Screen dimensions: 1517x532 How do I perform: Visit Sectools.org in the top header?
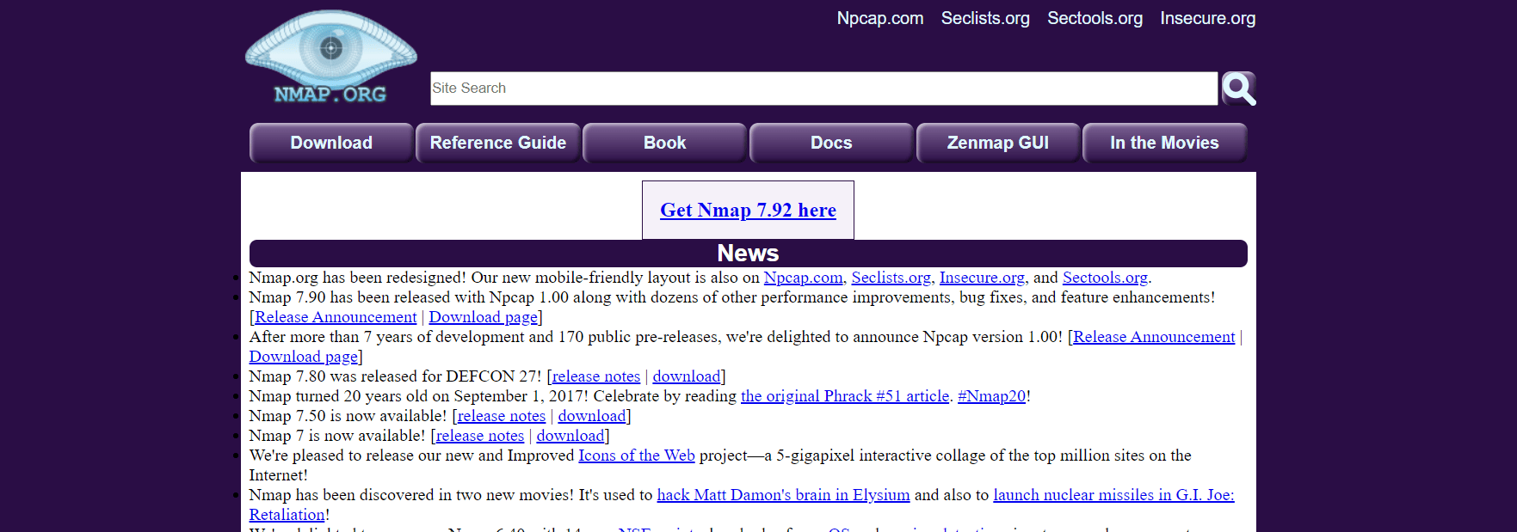[x=1095, y=18]
